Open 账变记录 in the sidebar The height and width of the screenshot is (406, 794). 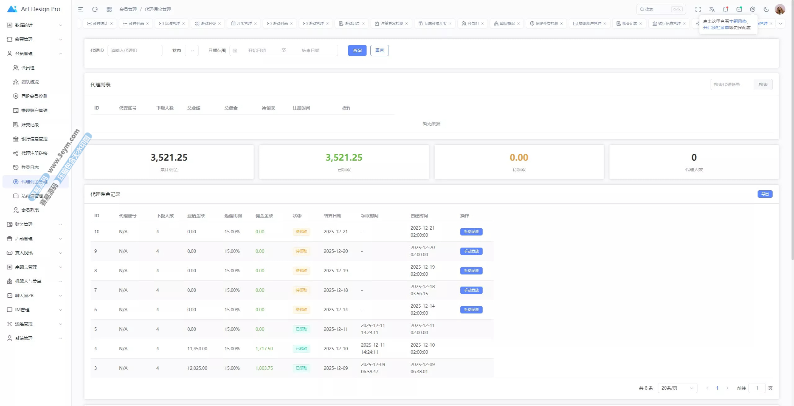(x=30, y=125)
